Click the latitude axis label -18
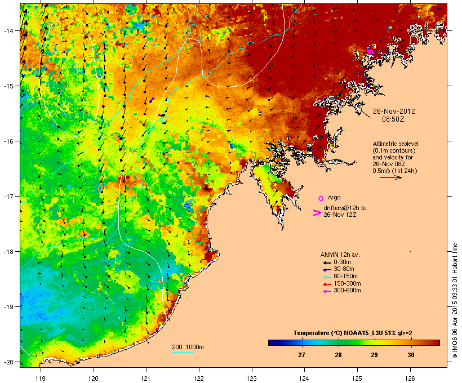The height and width of the screenshot is (383, 462). (8, 252)
